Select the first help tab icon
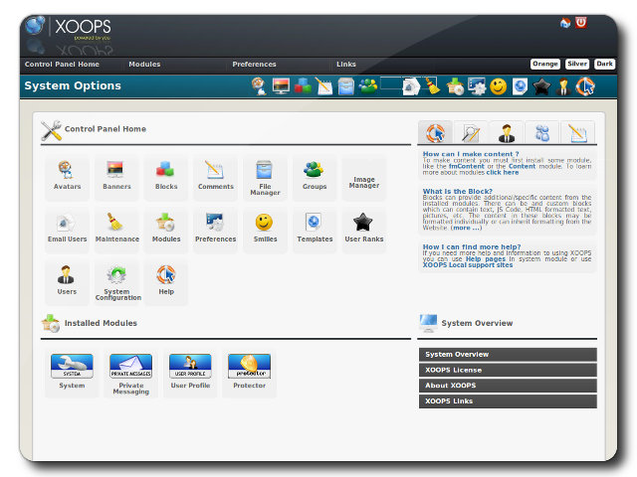637x477 pixels. point(435,132)
